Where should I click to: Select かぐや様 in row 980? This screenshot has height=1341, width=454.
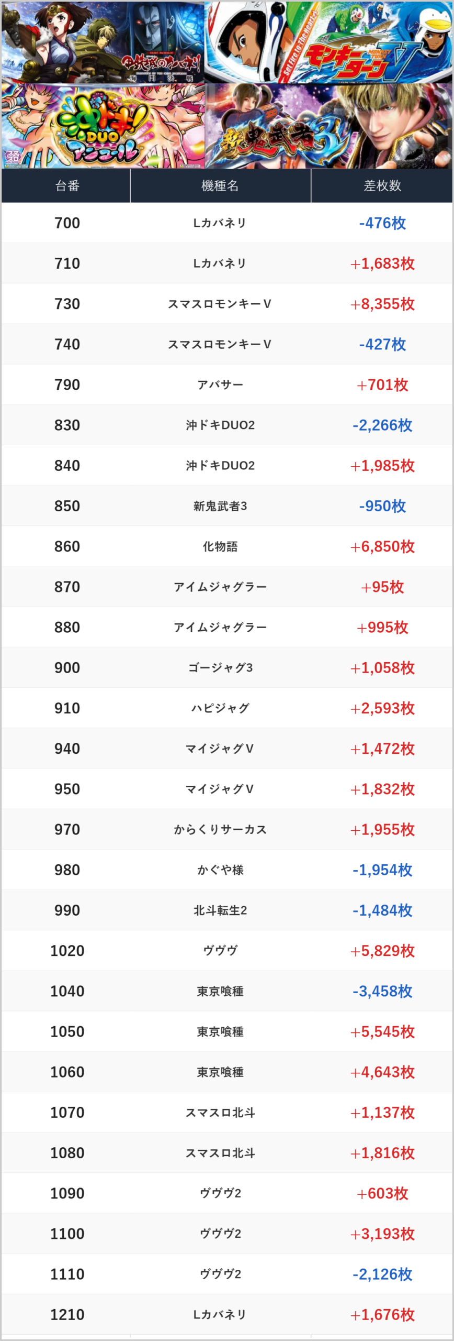(x=220, y=870)
